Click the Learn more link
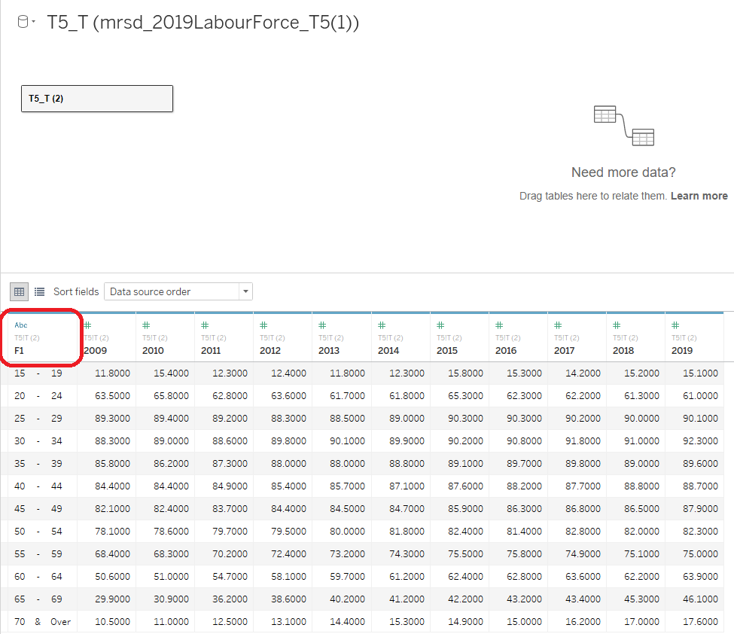Viewport: 734px width, 634px height. pyautogui.click(x=699, y=196)
